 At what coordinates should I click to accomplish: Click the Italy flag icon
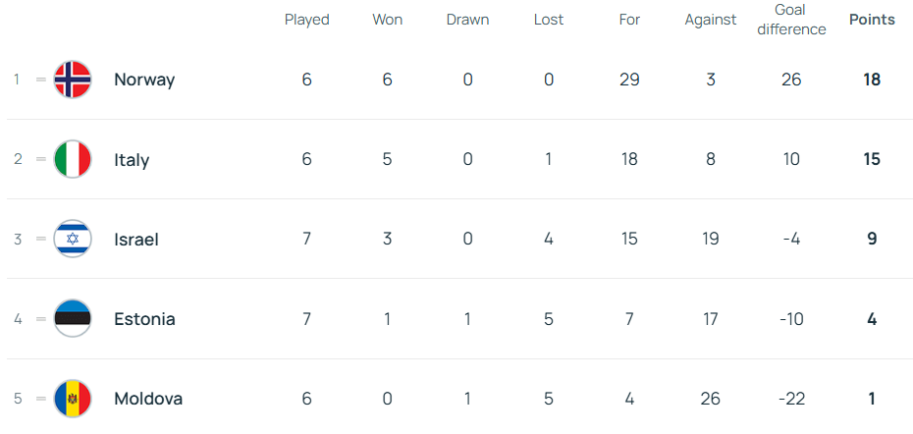73,159
